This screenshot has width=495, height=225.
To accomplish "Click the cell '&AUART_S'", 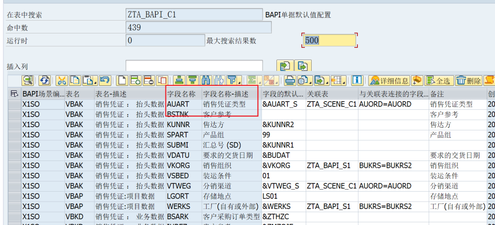I will (x=284, y=104).
